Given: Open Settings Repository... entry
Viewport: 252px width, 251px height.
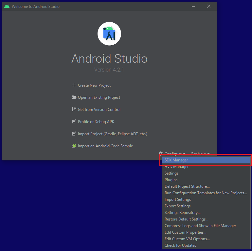Looking at the screenshot, I should [x=206, y=213].
